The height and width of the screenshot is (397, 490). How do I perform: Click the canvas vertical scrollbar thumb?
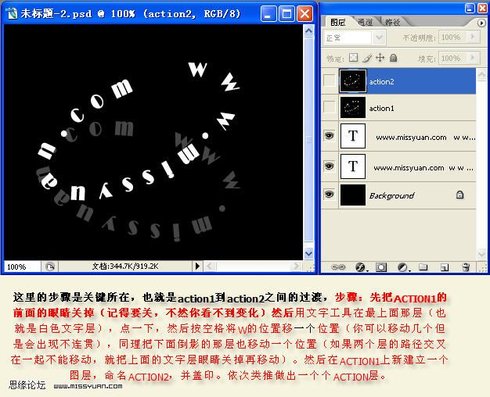[308, 139]
